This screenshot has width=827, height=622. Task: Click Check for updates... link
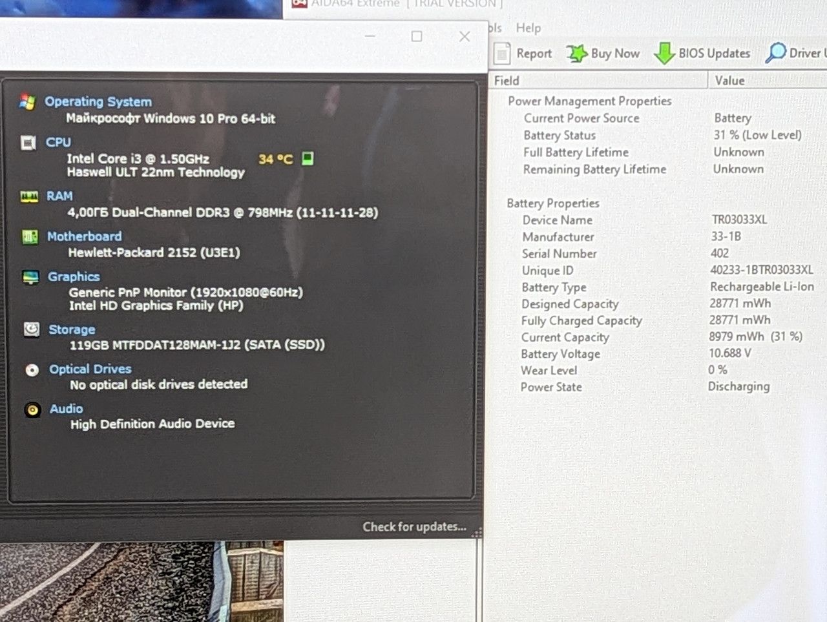pos(414,526)
